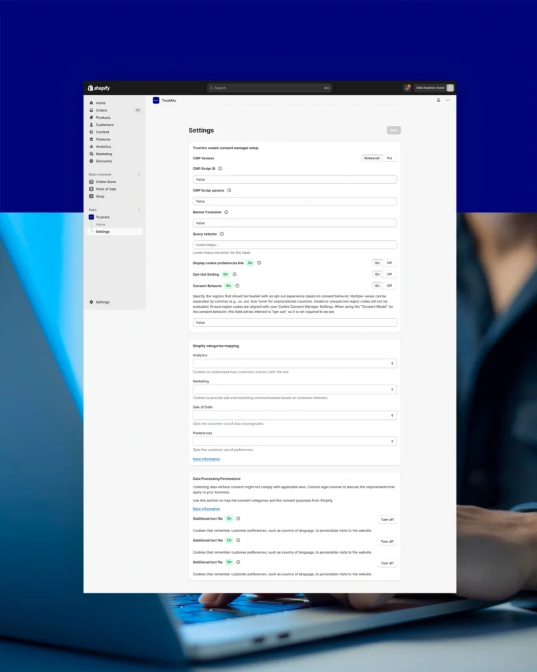Image resolution: width=537 pixels, height=672 pixels.
Task: Set Opt-Out Setting to On
Action: click(x=377, y=274)
